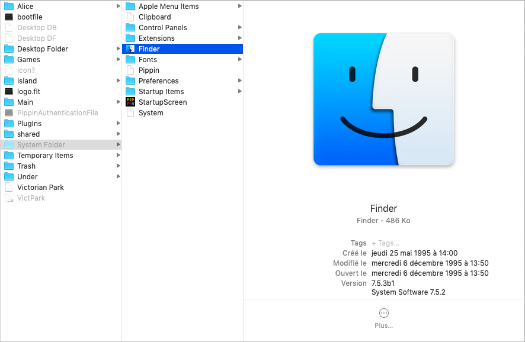Click the small Finder face icon in list
This screenshot has width=525, height=342.
pyautogui.click(x=130, y=49)
